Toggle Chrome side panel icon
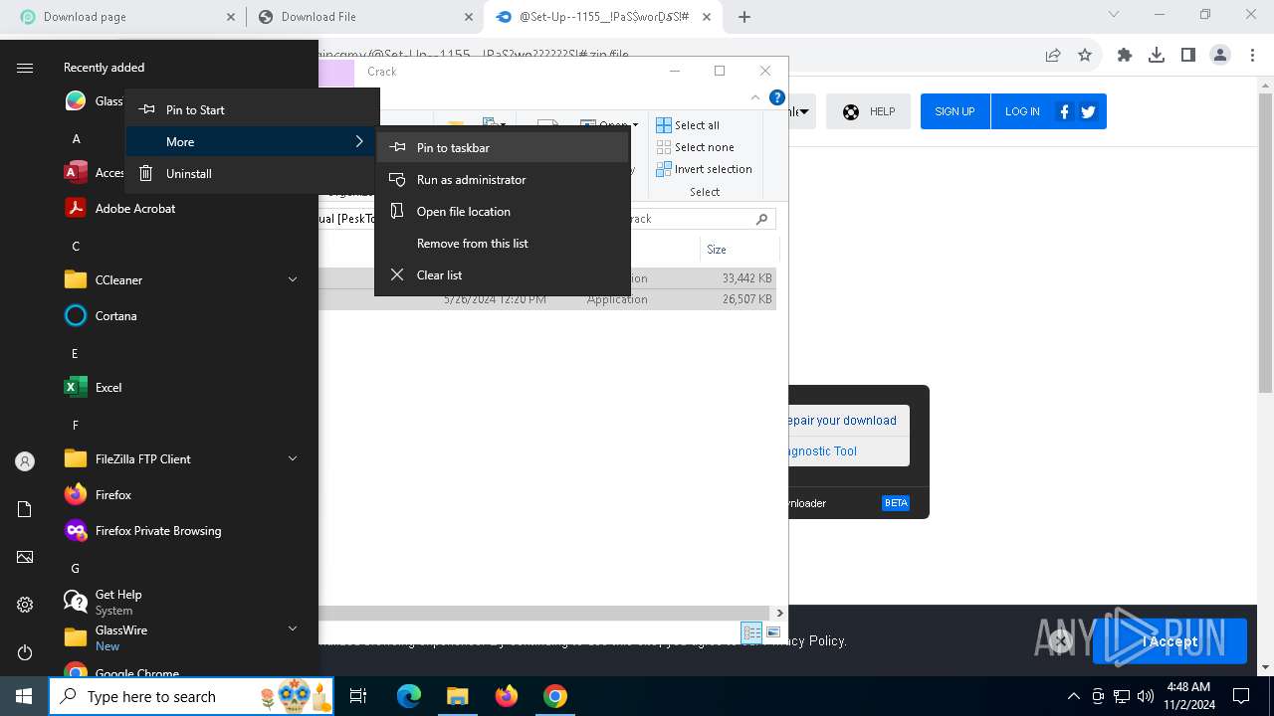The width and height of the screenshot is (1274, 716). (x=1188, y=56)
